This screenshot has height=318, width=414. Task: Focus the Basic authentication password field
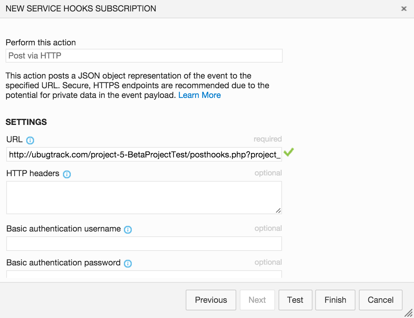click(x=144, y=274)
